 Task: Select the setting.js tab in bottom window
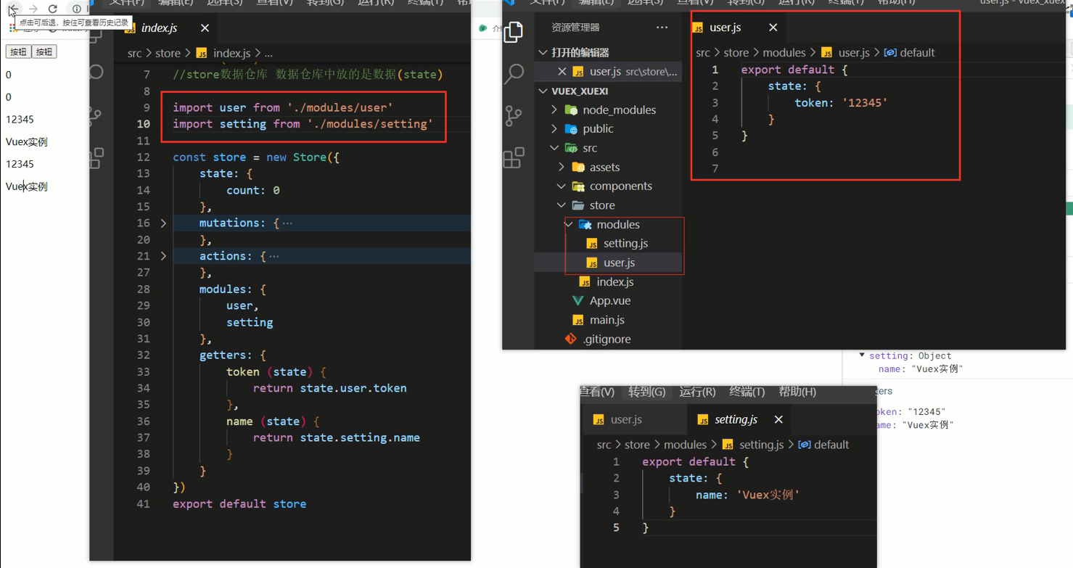pyautogui.click(x=736, y=419)
